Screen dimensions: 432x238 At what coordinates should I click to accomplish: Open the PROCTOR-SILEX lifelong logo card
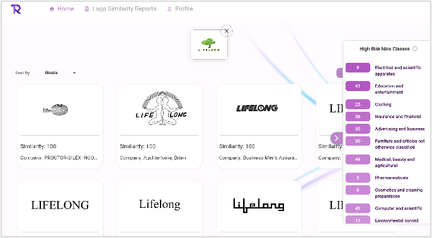click(60, 126)
